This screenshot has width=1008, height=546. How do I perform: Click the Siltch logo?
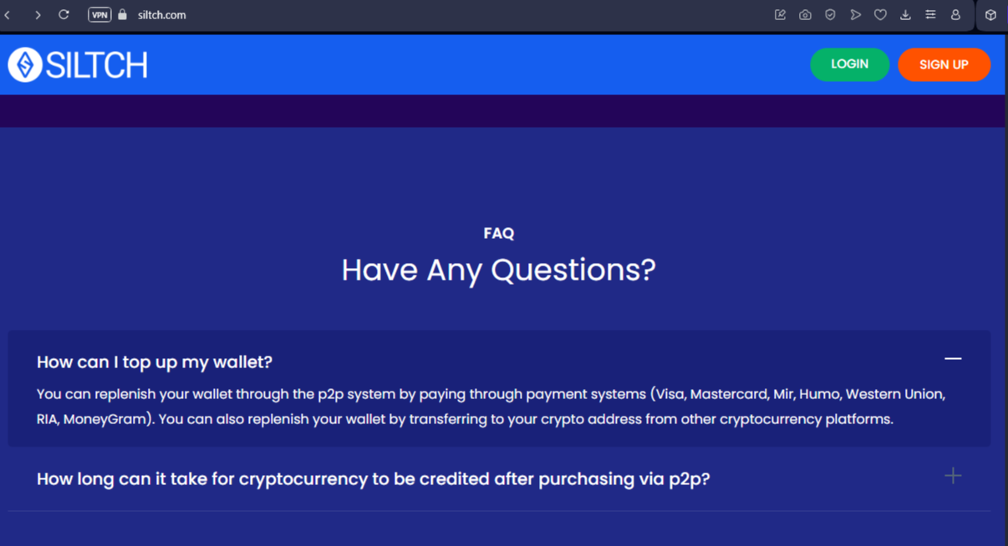[x=78, y=65]
